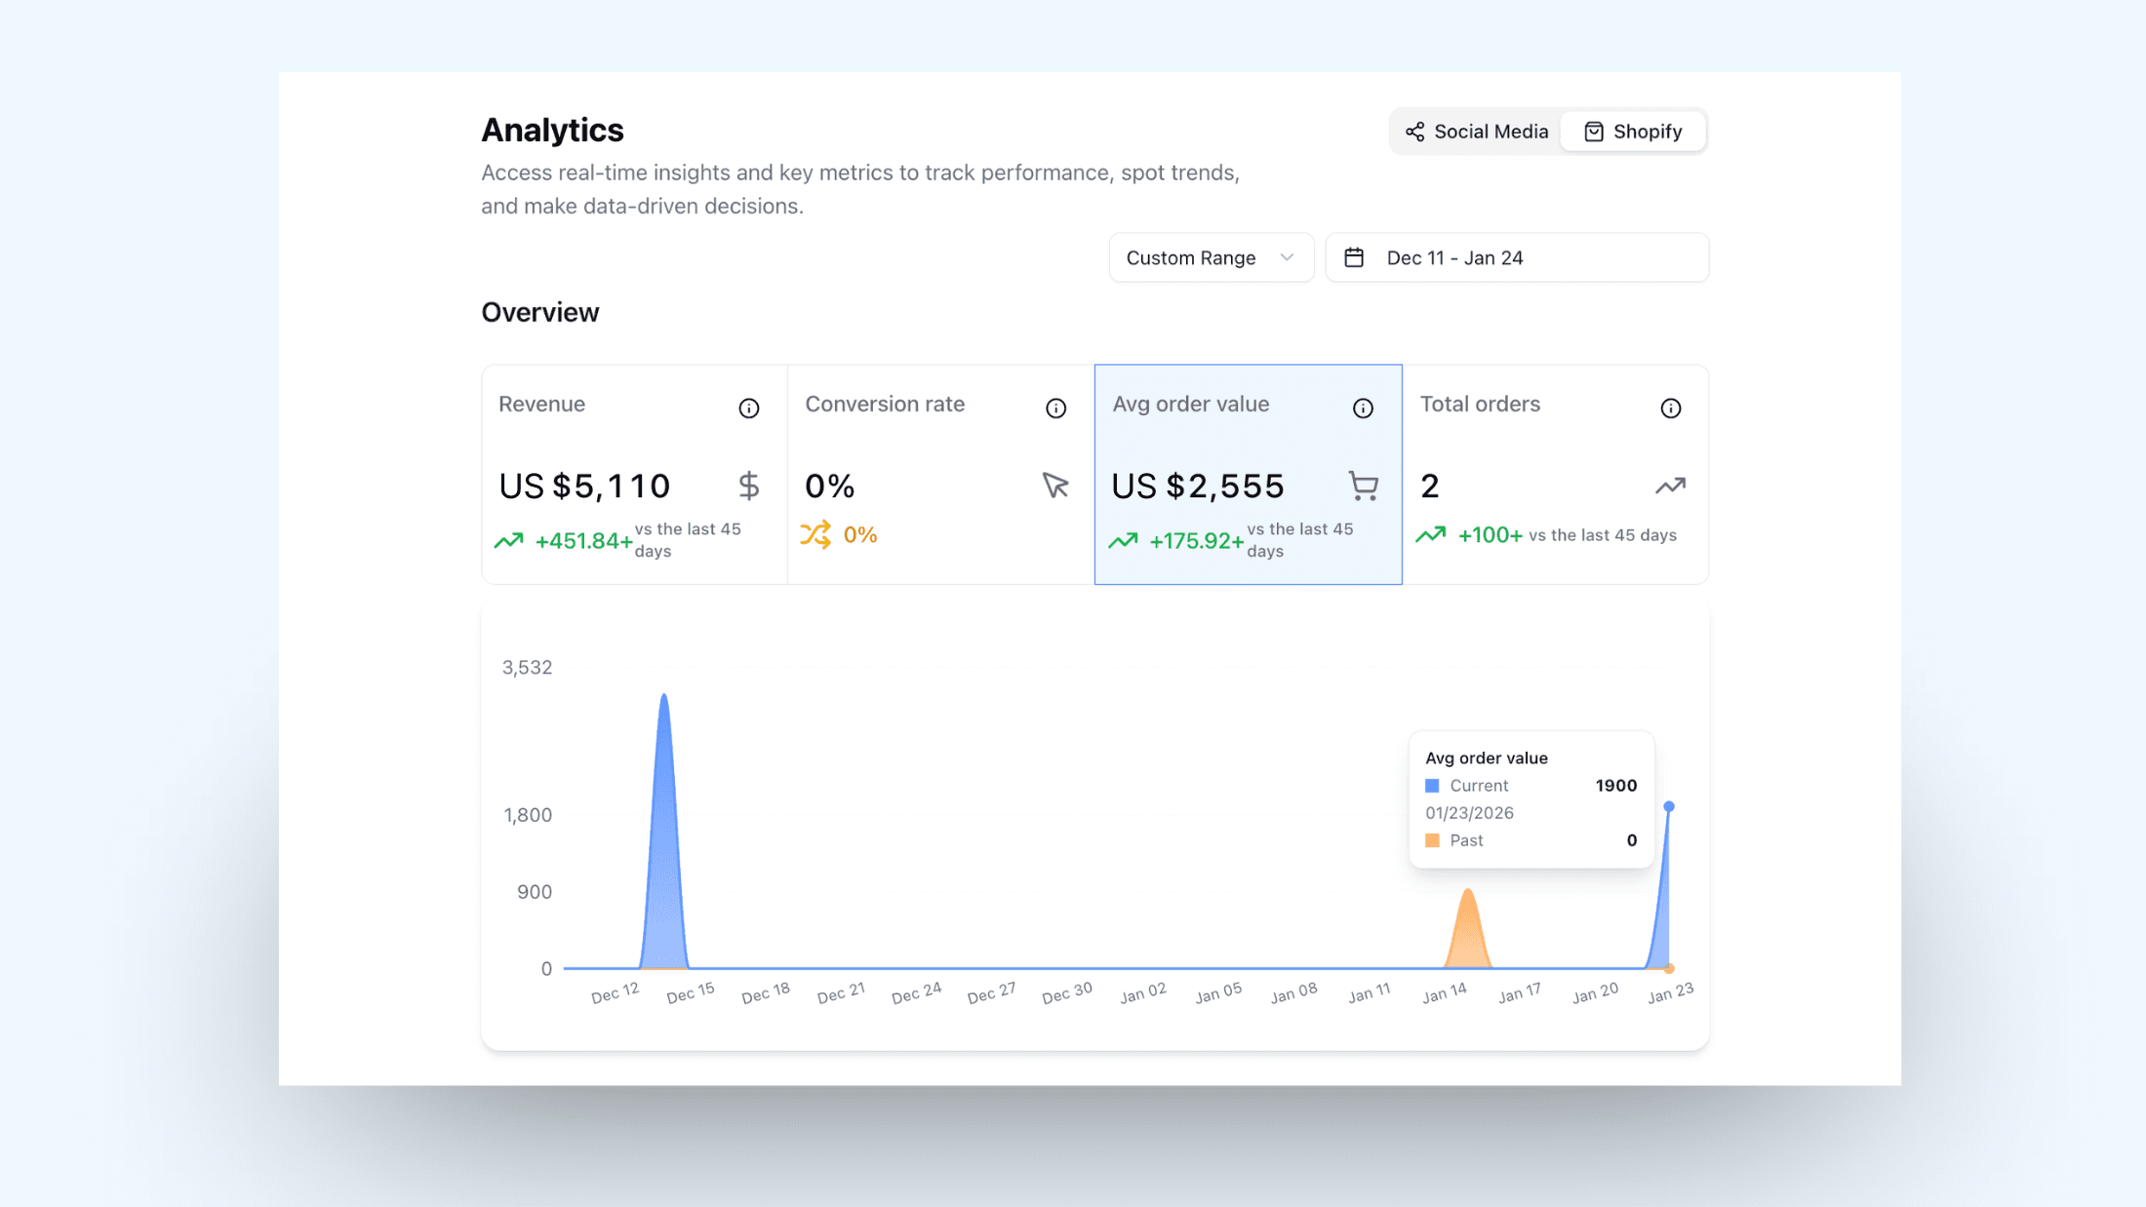Click the dollar sign icon in Revenue
The image size is (2146, 1207).
tap(748, 486)
